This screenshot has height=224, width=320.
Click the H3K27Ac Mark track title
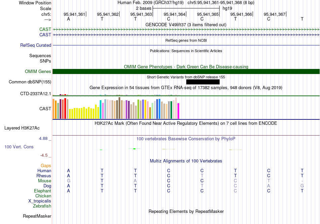pyautogui.click(x=186, y=123)
